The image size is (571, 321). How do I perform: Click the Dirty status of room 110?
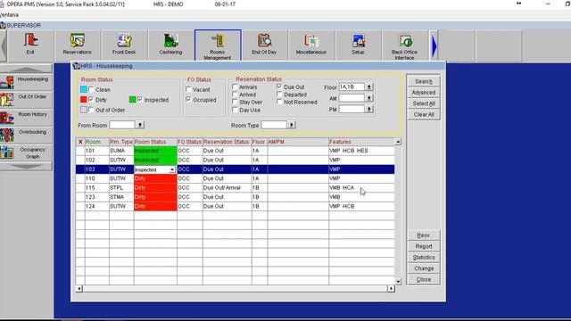click(155, 178)
